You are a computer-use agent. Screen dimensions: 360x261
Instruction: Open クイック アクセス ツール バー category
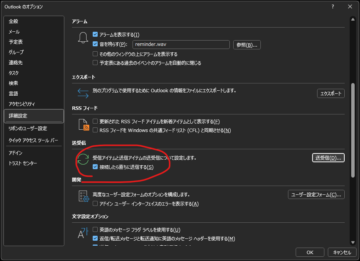tap(34, 140)
